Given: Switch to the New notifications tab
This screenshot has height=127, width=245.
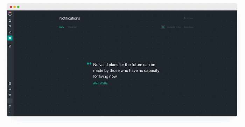Looking at the screenshot, I should pos(62,27).
